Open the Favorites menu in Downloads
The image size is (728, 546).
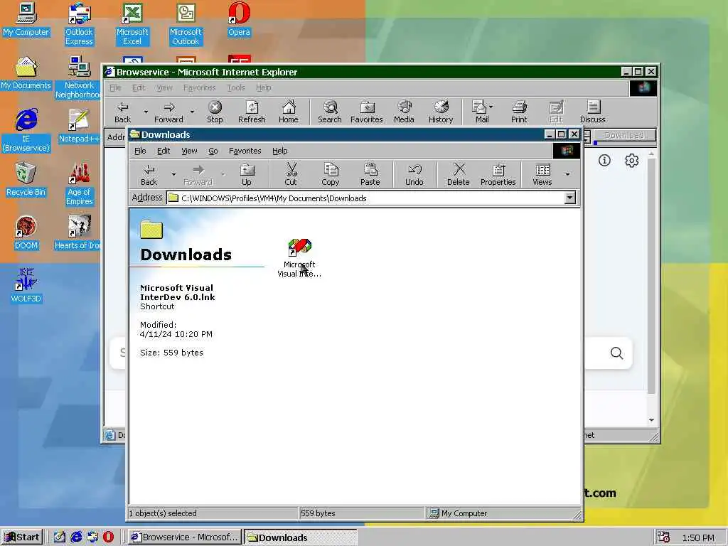(245, 151)
